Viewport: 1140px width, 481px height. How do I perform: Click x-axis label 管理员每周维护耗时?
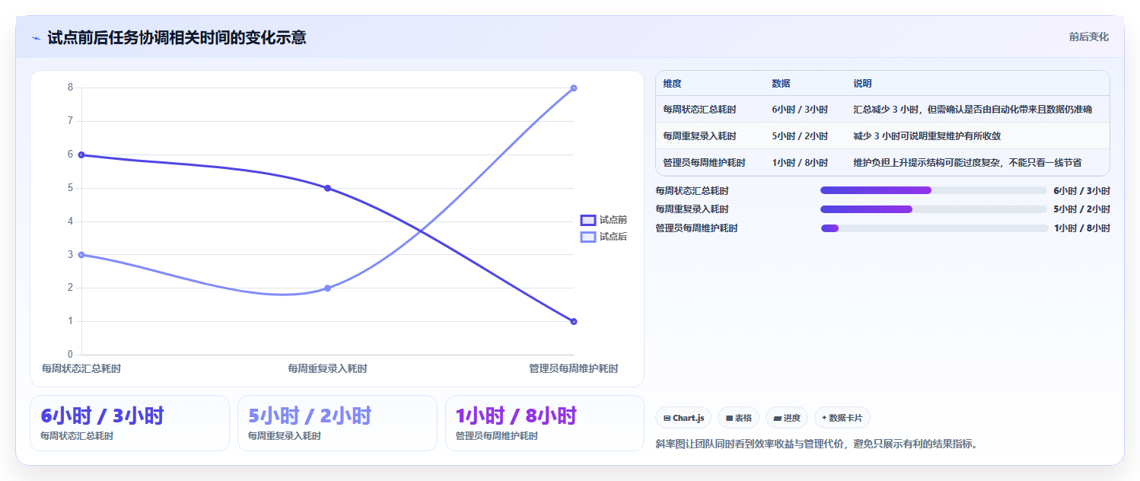pos(573,368)
